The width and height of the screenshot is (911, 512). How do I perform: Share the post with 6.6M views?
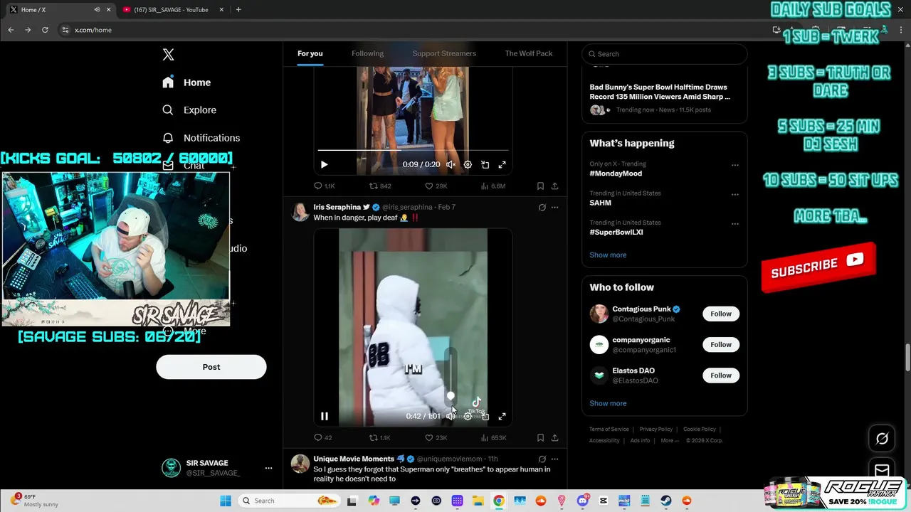(554, 186)
